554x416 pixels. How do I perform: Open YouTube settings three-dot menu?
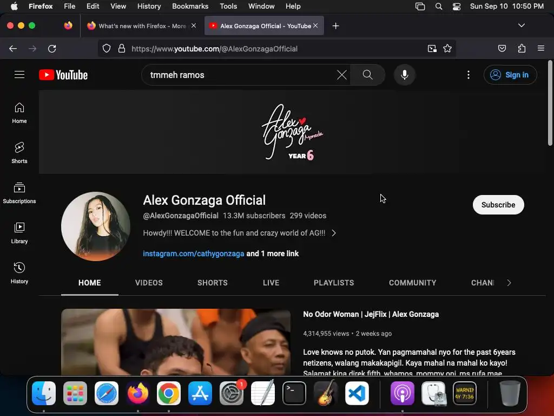pos(469,75)
